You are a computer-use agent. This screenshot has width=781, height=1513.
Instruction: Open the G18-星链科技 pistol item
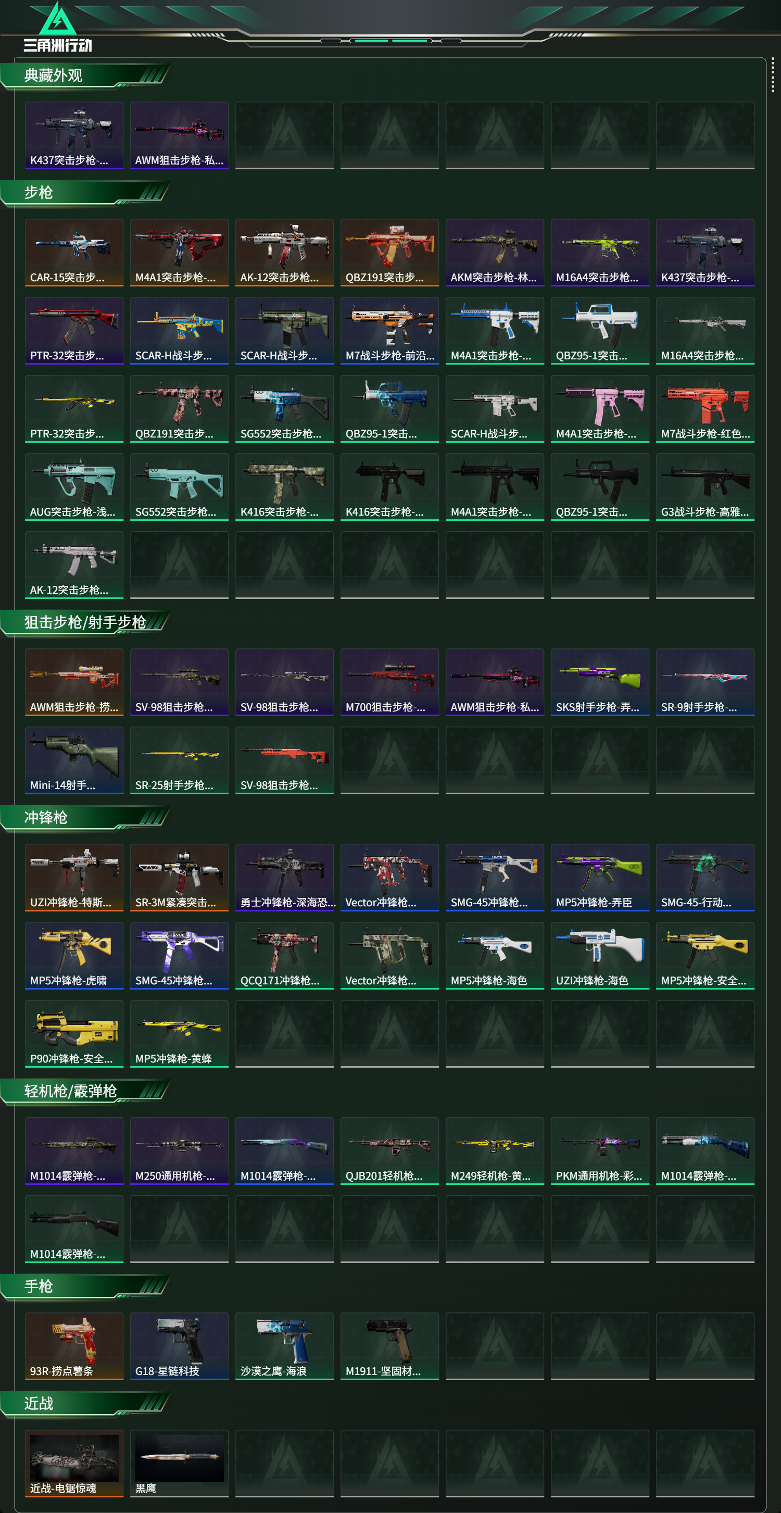(179, 1346)
